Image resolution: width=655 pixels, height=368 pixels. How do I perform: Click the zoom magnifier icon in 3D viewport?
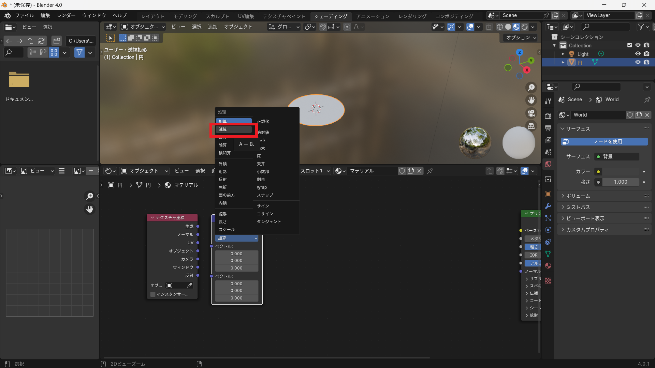pyautogui.click(x=531, y=88)
